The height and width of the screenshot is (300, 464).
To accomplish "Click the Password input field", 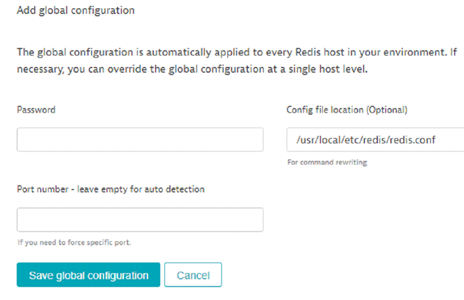I will coord(140,140).
